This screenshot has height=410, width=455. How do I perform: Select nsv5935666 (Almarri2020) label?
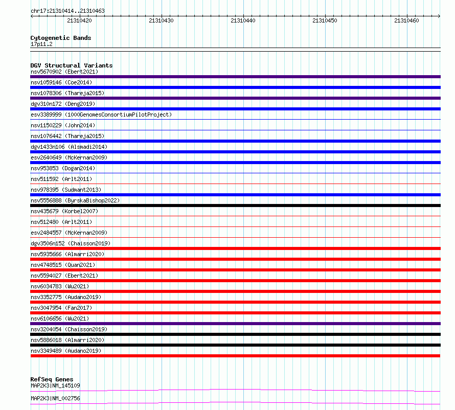67,254
